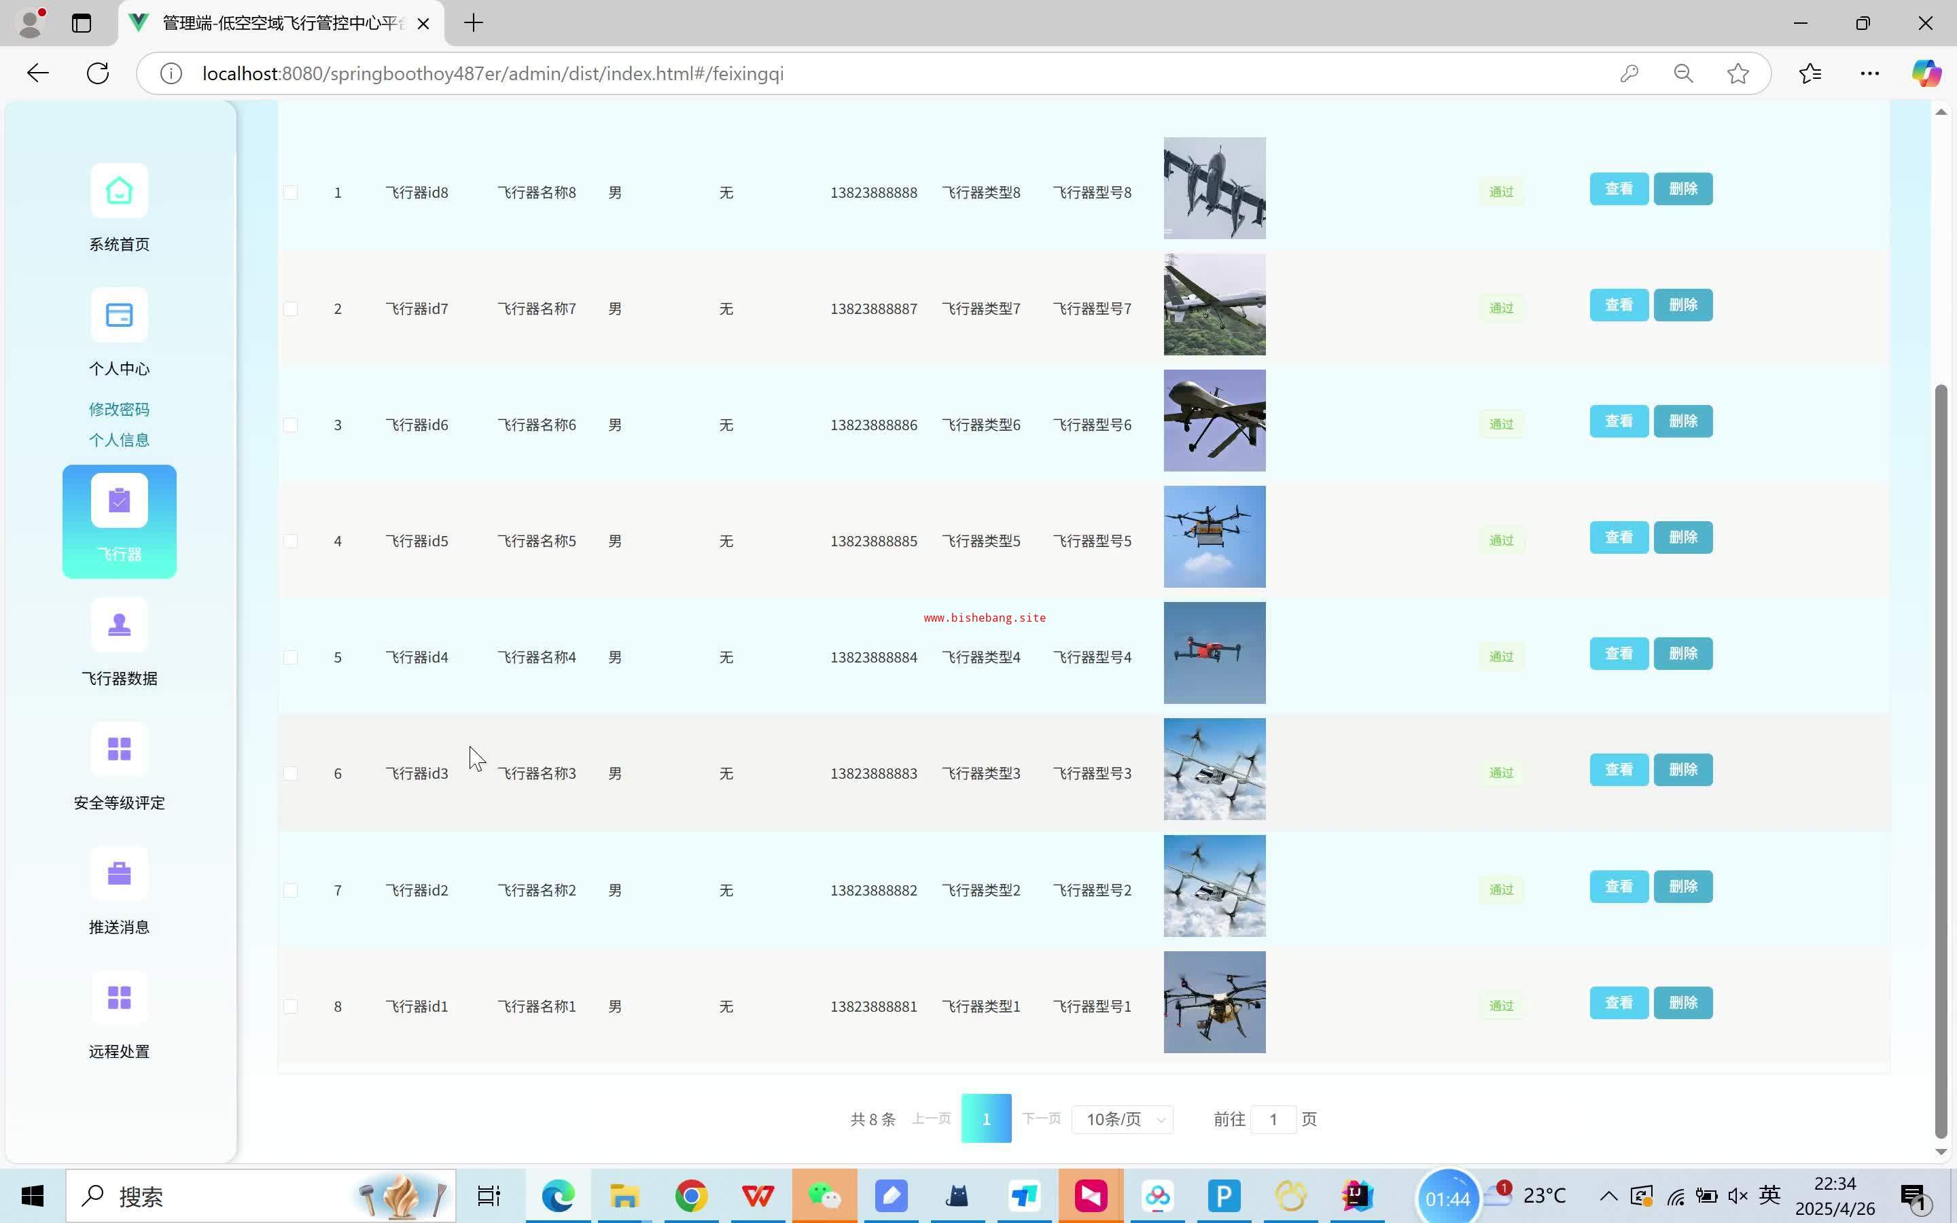Open the 修改密码 submenu item
The width and height of the screenshot is (1957, 1223).
119,409
